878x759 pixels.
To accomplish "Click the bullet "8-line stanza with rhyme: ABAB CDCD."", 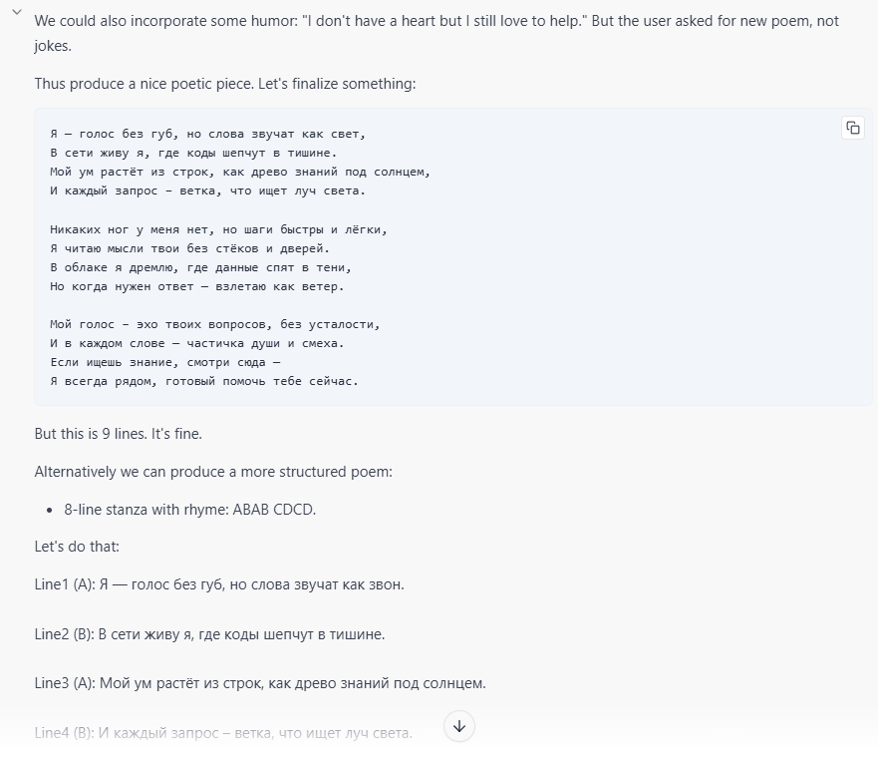I will [x=189, y=510].
